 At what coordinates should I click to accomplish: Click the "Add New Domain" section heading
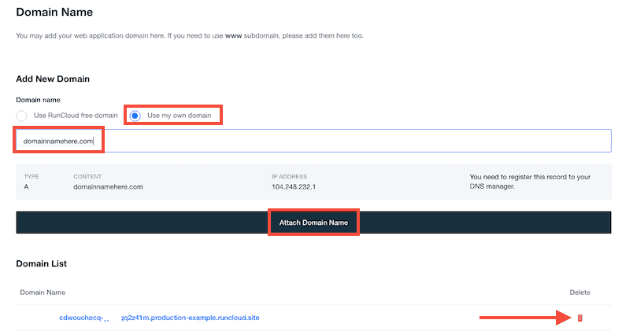coord(53,79)
